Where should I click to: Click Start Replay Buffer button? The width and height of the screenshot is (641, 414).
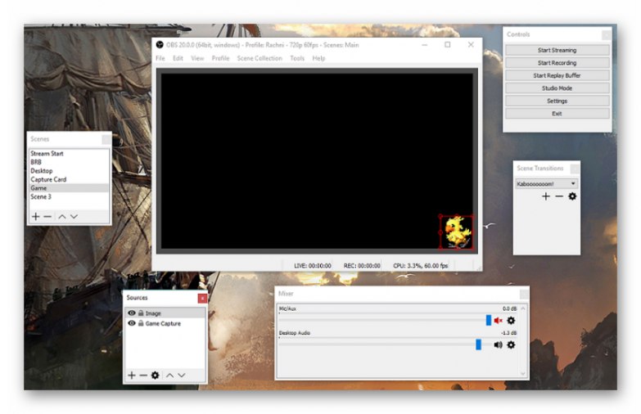(x=557, y=75)
